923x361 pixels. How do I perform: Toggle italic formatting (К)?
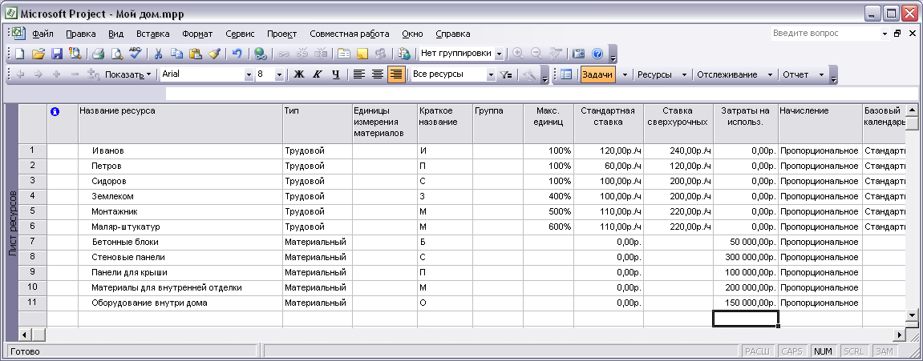click(318, 74)
